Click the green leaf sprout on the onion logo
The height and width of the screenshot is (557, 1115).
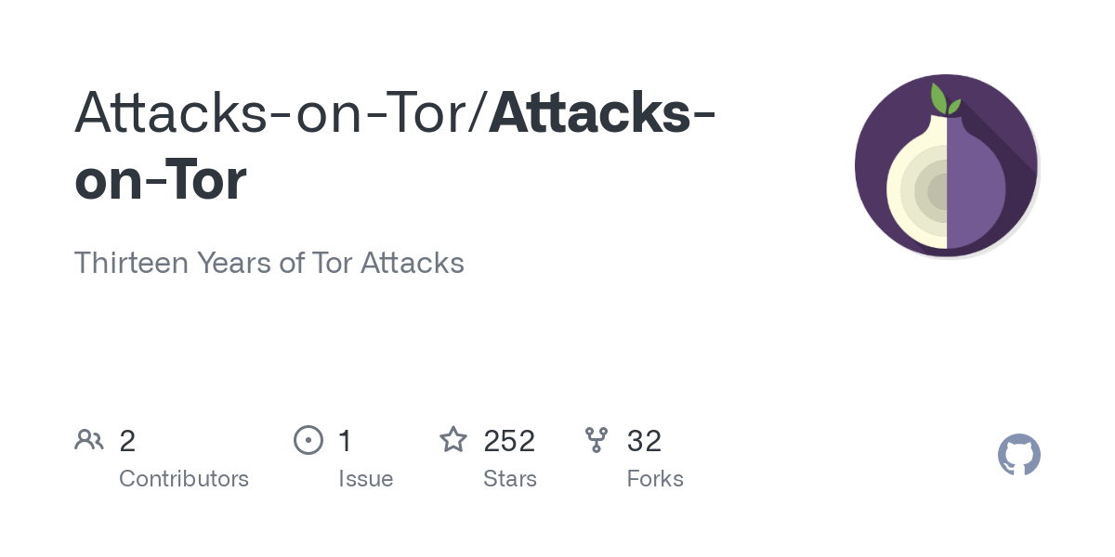tap(944, 99)
